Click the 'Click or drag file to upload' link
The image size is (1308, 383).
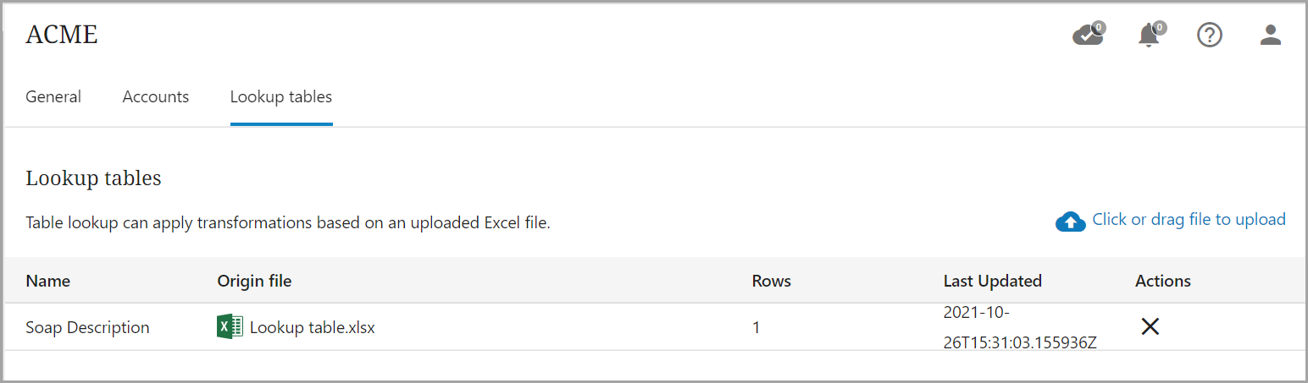pyautogui.click(x=1189, y=220)
